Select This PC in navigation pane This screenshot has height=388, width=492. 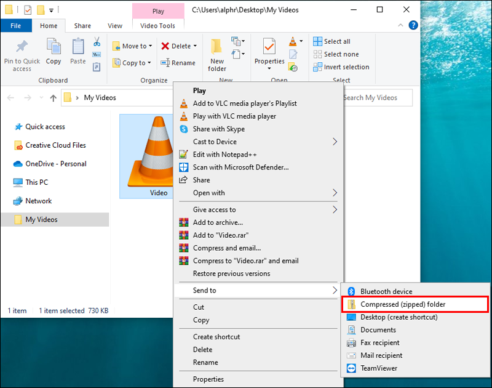tap(31, 182)
